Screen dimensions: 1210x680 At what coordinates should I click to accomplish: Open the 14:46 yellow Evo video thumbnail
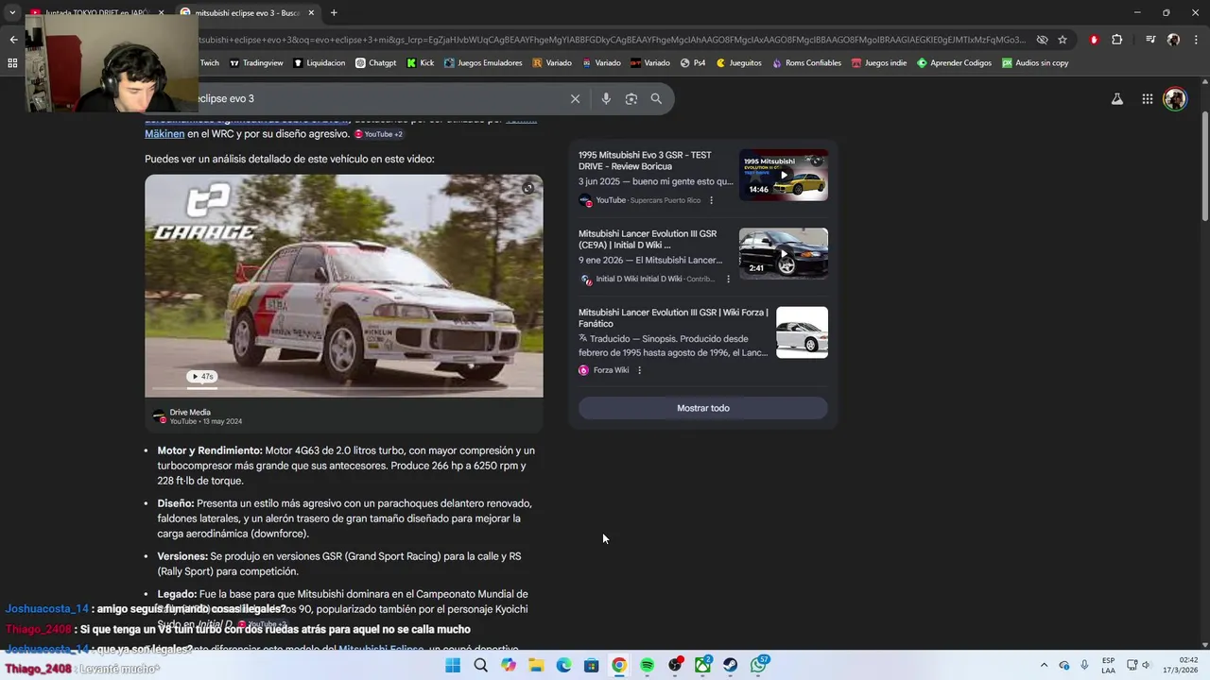pyautogui.click(x=784, y=175)
